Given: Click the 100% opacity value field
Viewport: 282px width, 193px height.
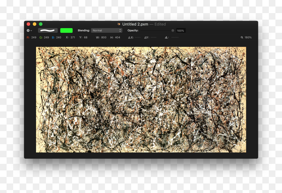Looking at the screenshot, I should 181,31.
